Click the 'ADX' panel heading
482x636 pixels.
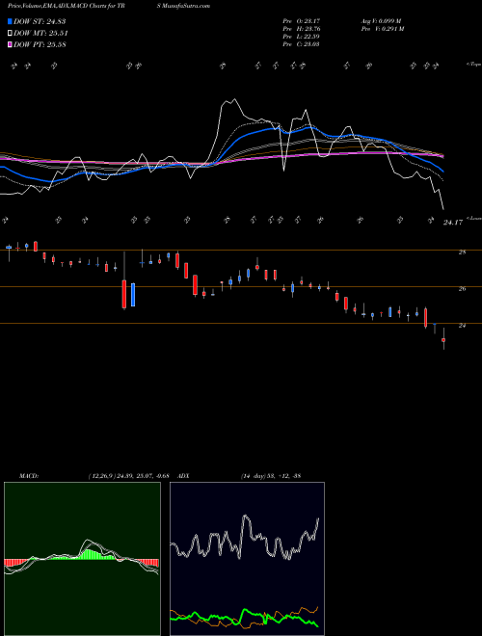coord(183,476)
